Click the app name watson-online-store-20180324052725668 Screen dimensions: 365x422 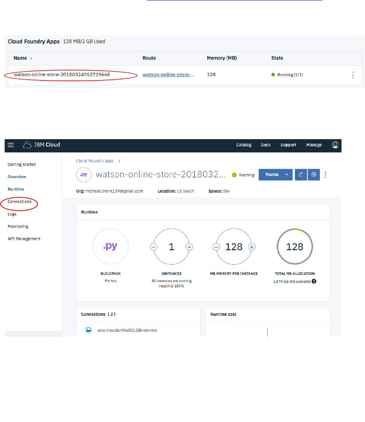point(62,75)
